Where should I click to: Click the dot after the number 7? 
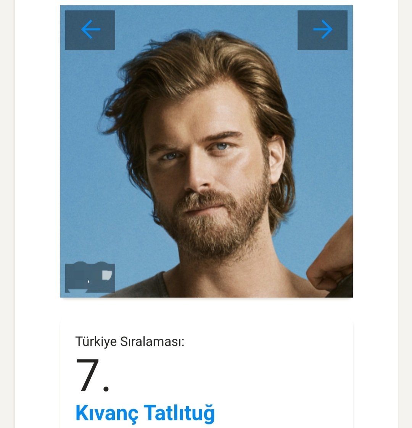point(106,388)
